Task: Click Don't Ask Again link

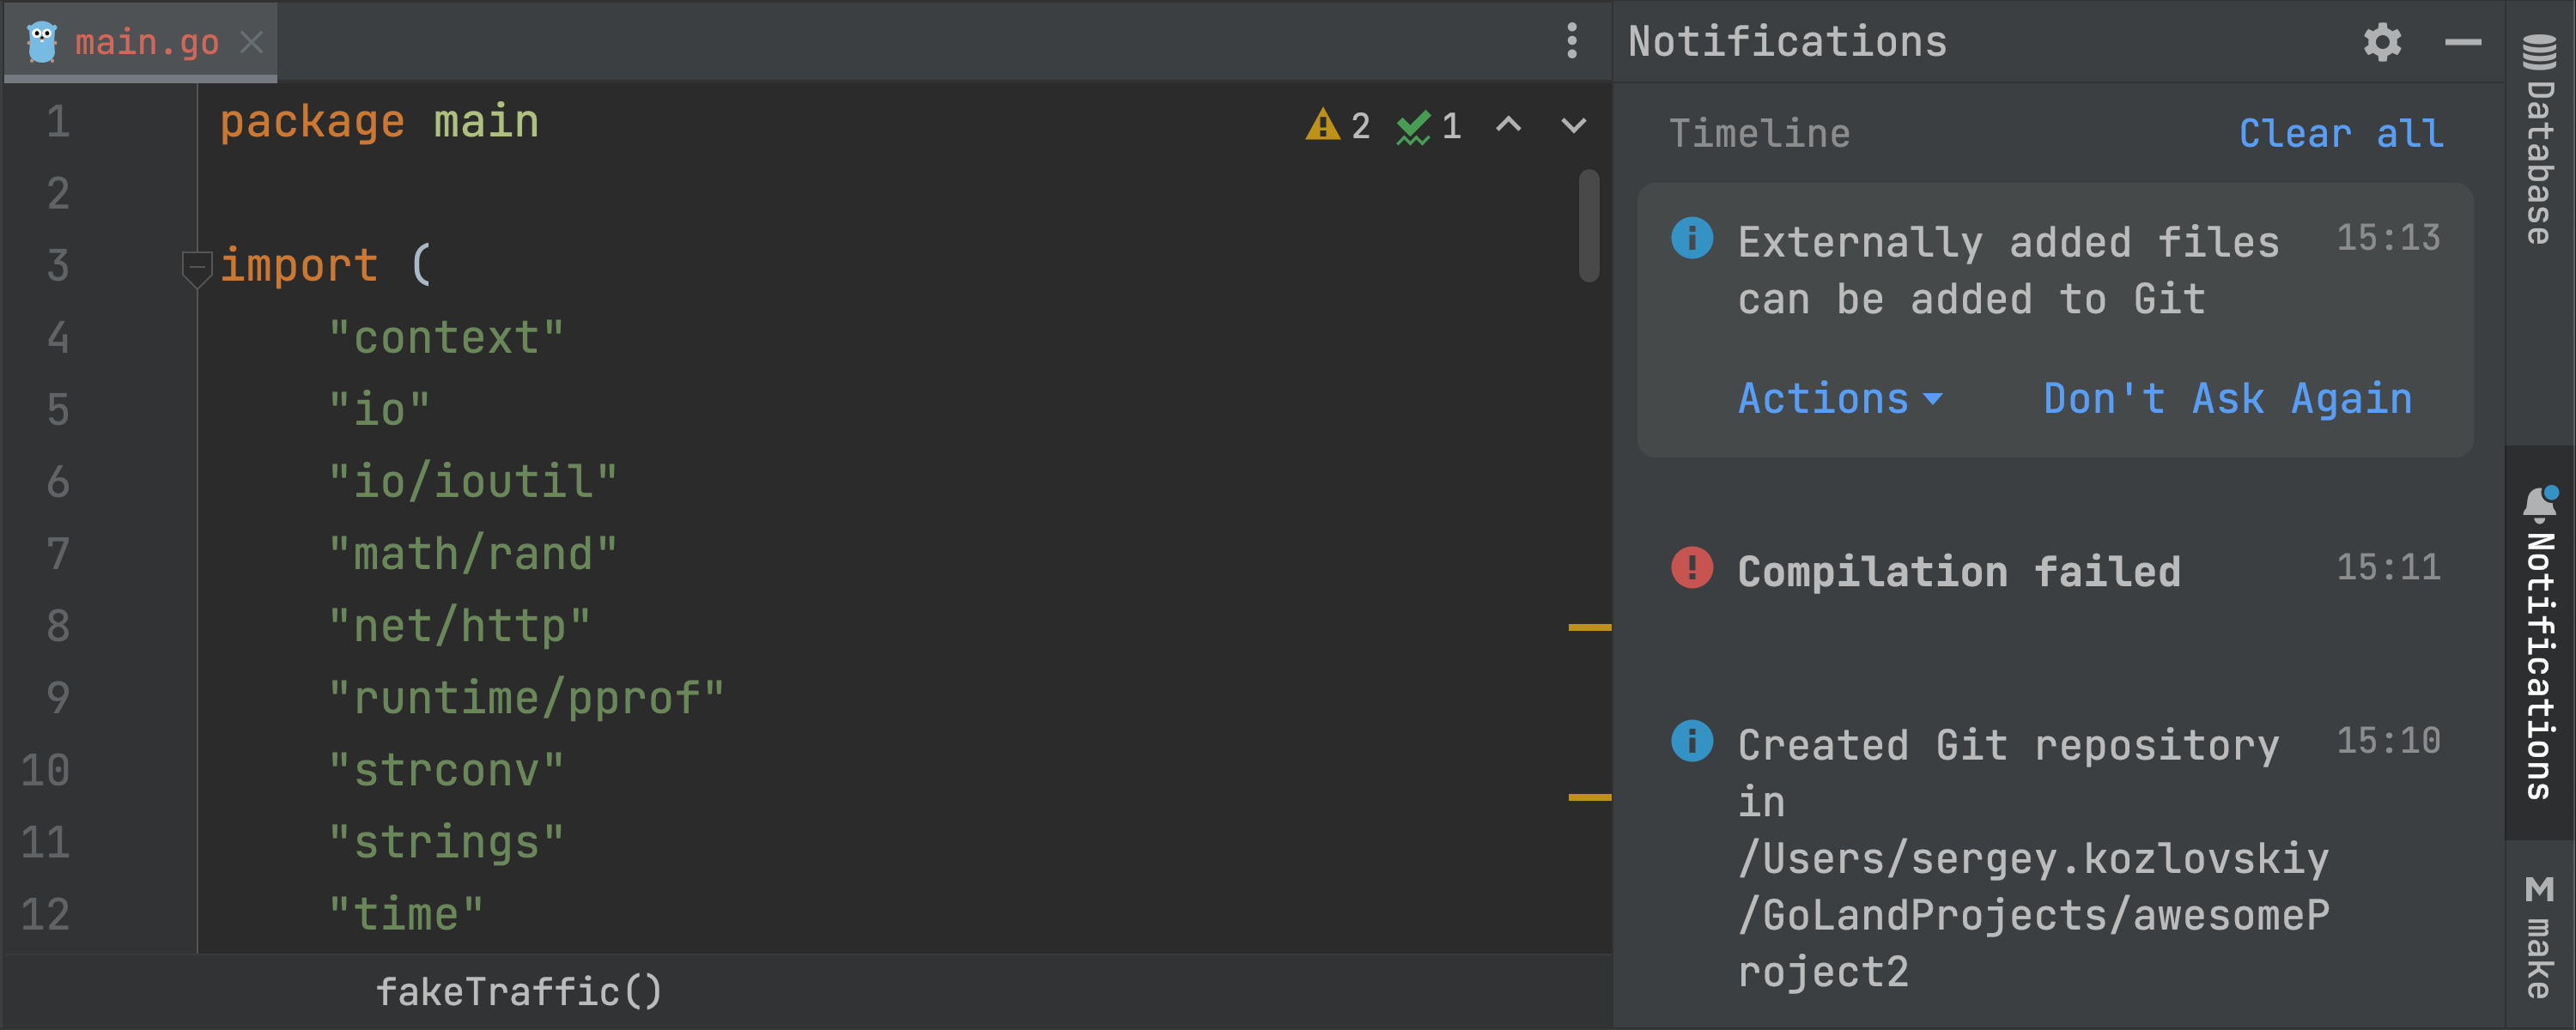Action: tap(2227, 398)
